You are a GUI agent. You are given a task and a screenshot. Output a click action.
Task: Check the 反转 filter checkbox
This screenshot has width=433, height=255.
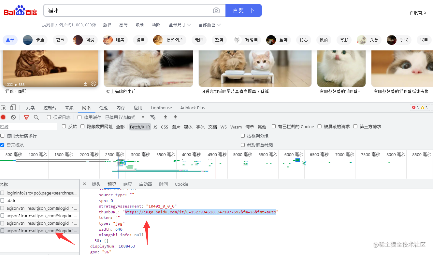(x=64, y=127)
